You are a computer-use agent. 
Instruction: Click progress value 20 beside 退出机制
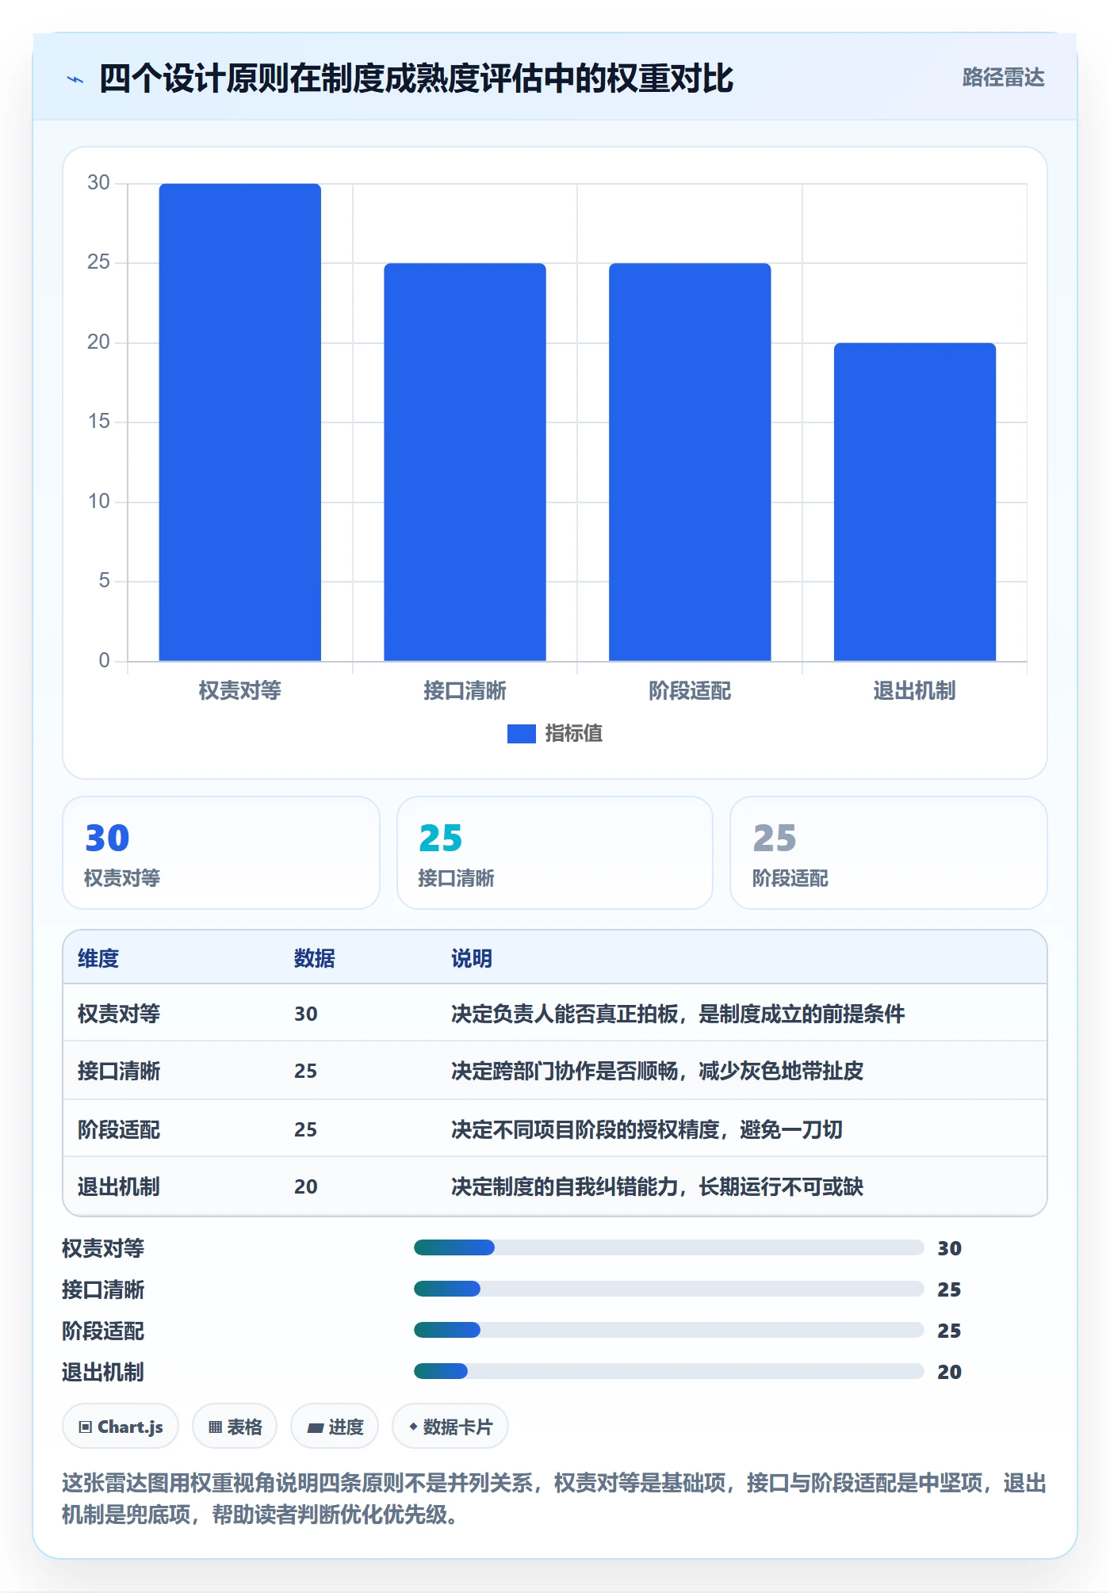(949, 1372)
